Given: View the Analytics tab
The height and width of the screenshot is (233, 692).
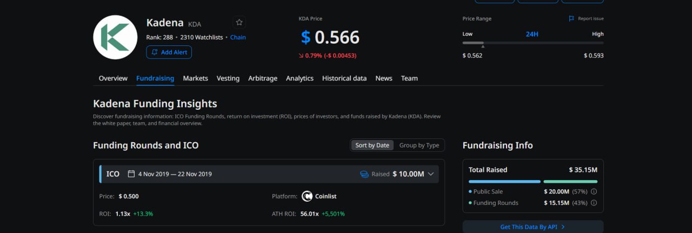Looking at the screenshot, I should pos(300,78).
